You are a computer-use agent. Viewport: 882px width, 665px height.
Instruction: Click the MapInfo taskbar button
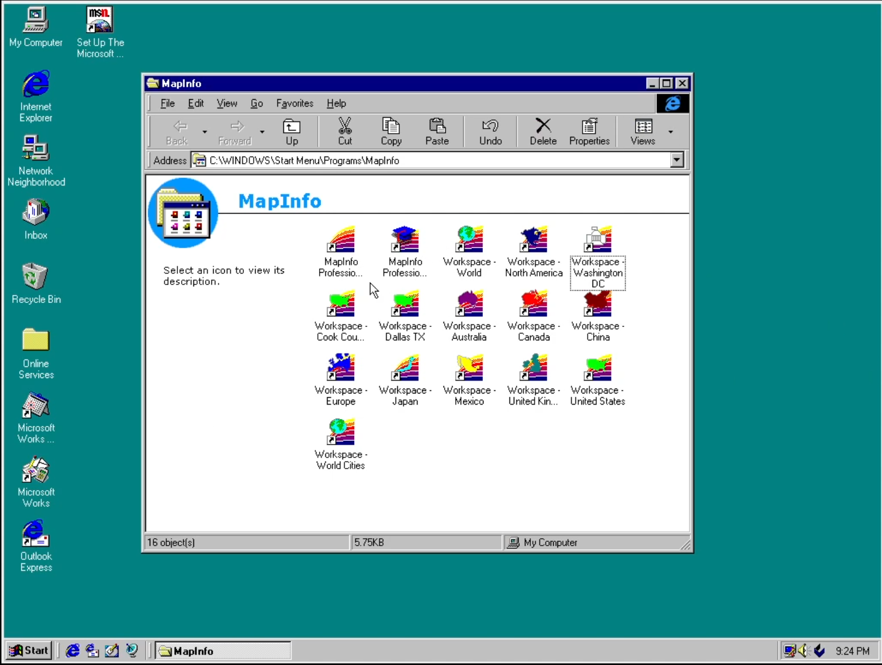click(x=223, y=651)
